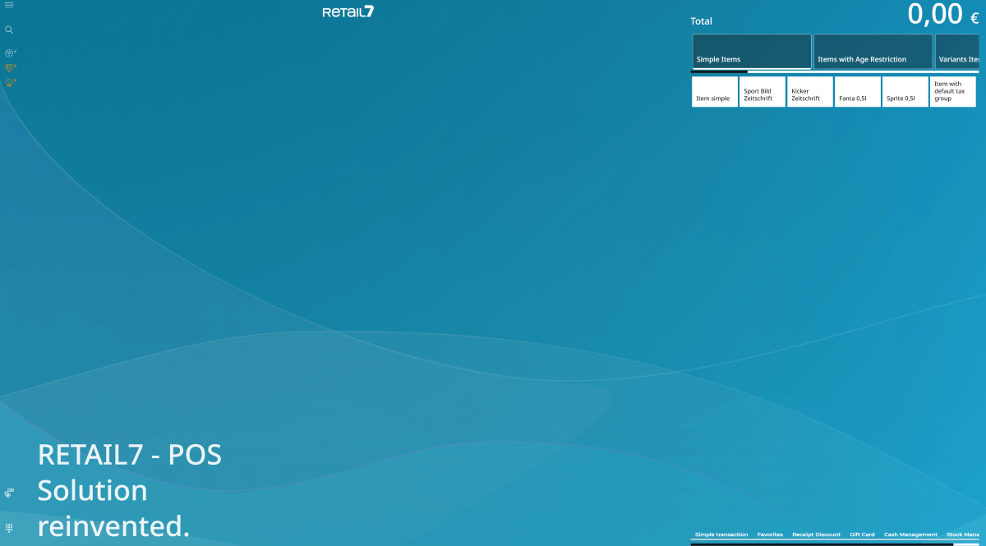986x546 pixels.
Task: Select the Simple Items category
Action: [x=751, y=51]
